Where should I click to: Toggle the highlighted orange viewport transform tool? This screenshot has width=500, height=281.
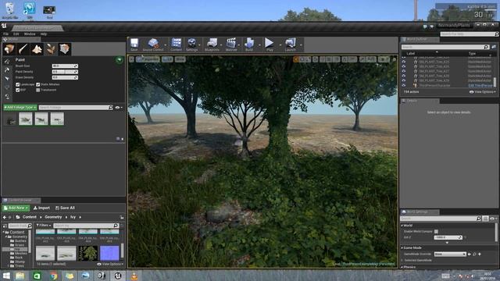(296, 59)
